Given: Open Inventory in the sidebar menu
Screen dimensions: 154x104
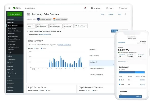Looking at the screenshot, I should pos(11,80).
